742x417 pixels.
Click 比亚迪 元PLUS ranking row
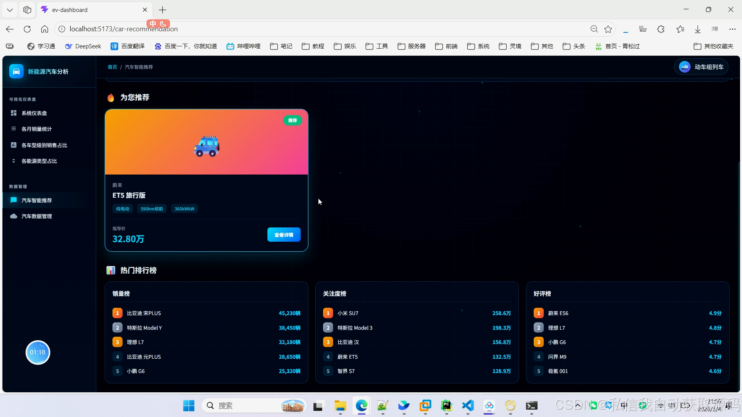206,357
